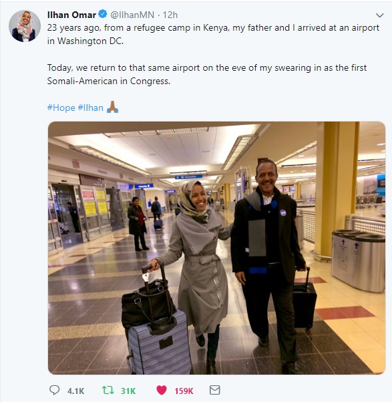Open the attached airport photo
Viewport: 392px width, 402px height.
pyautogui.click(x=216, y=248)
